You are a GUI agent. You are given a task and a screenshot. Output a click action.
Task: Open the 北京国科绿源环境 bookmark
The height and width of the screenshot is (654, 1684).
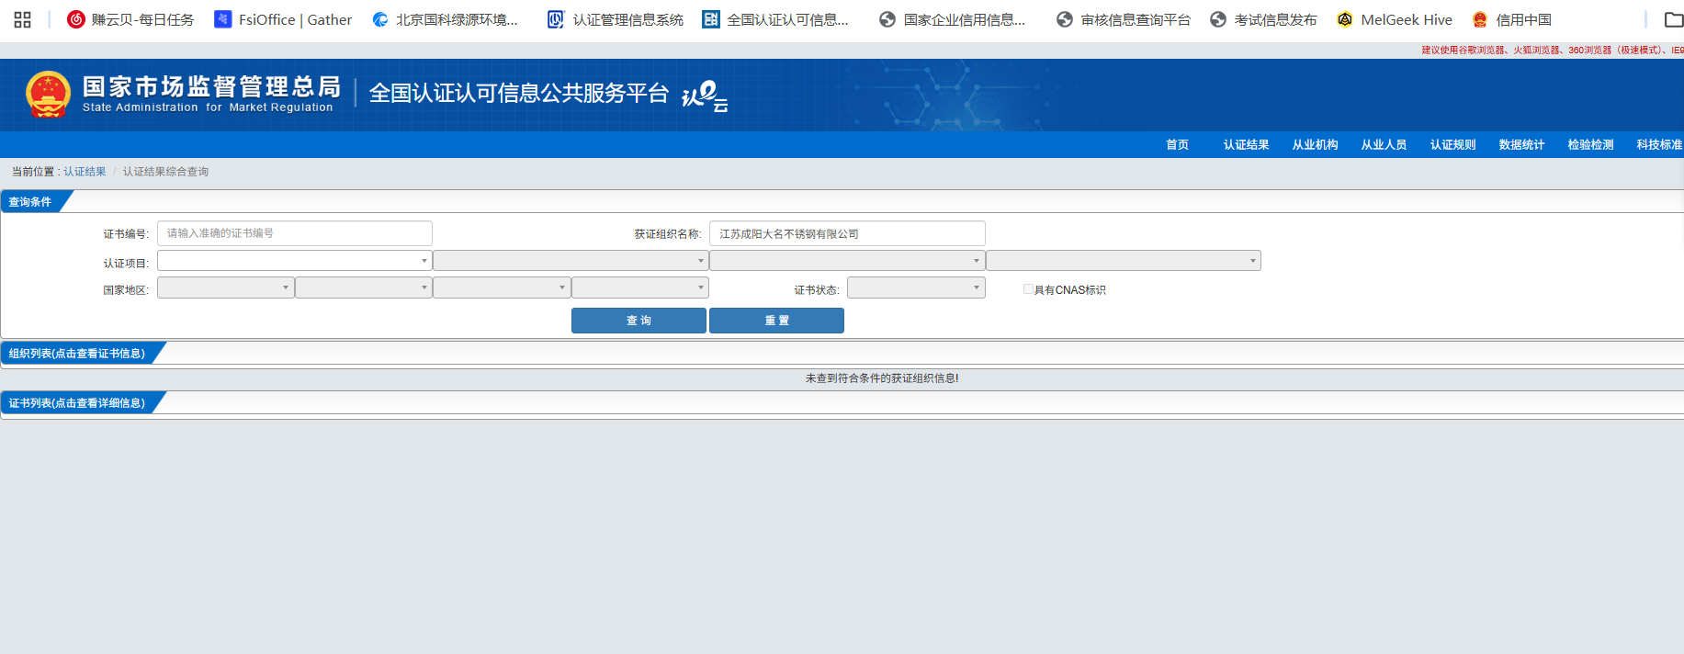click(446, 19)
